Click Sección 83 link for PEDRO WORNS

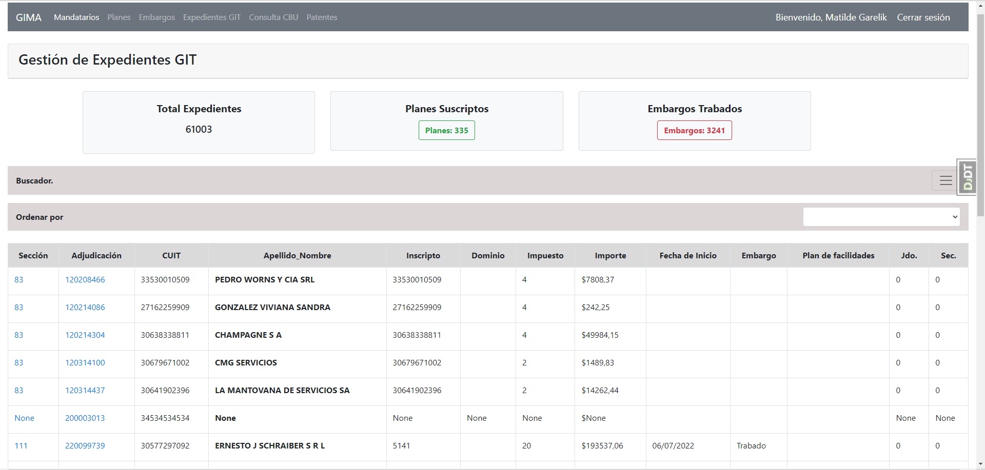click(19, 280)
